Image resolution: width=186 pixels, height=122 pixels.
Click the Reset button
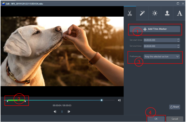tap(175, 107)
